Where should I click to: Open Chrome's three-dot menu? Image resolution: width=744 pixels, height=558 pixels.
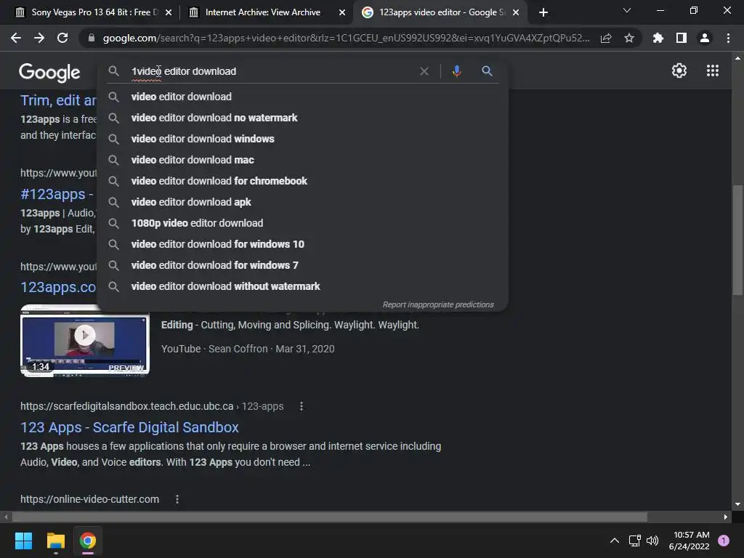point(728,38)
